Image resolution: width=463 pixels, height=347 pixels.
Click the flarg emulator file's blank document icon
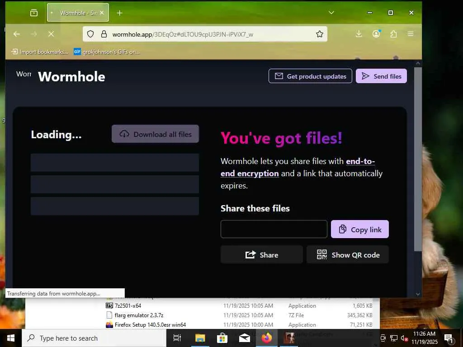coord(109,315)
